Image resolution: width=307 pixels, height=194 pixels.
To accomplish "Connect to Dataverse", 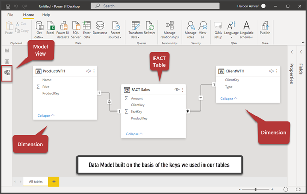I will 100,28.
